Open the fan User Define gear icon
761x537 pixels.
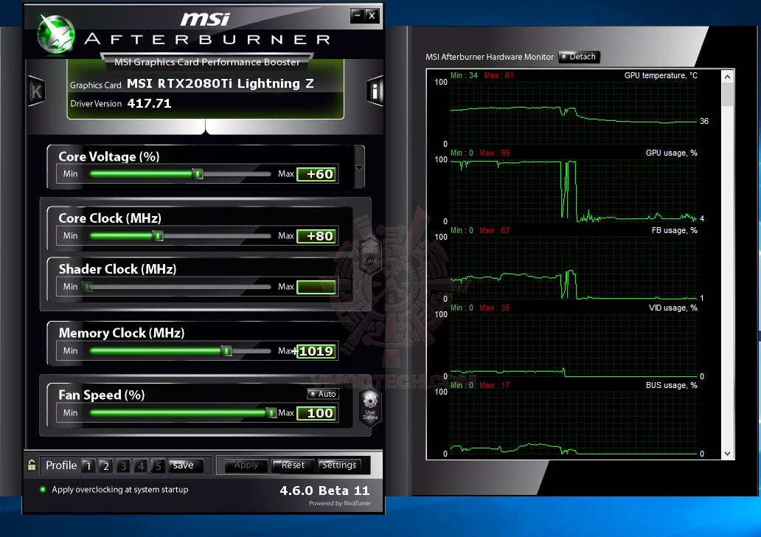click(370, 406)
